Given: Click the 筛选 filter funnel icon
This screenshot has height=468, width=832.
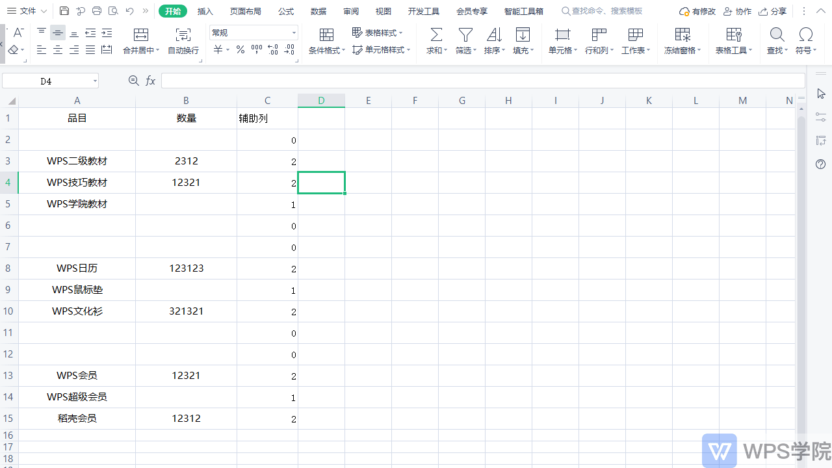Looking at the screenshot, I should 465,35.
